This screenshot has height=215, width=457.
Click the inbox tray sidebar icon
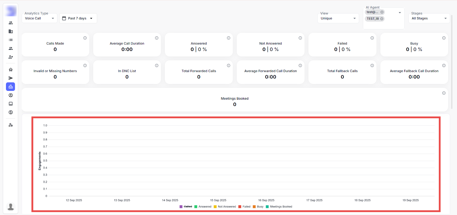[11, 104]
